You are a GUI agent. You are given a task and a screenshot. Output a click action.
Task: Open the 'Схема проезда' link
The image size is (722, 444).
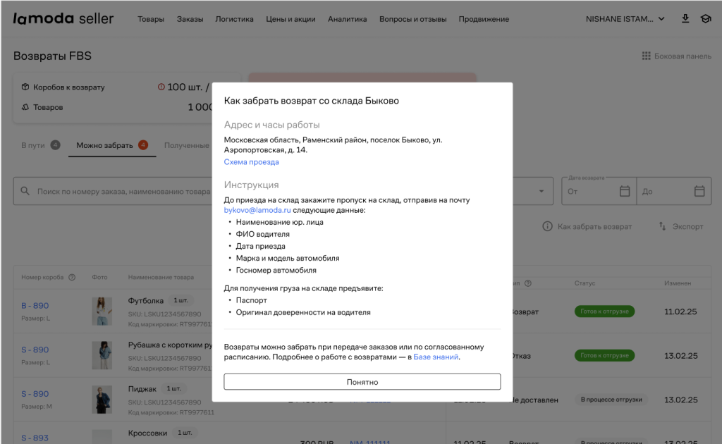[x=251, y=162]
